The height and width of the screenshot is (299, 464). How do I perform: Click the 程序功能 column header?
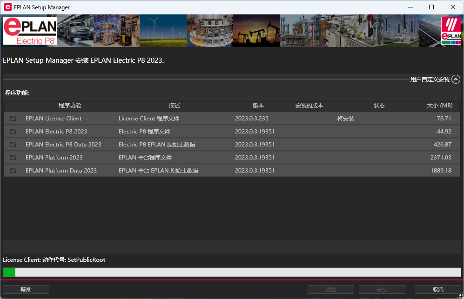coord(69,106)
